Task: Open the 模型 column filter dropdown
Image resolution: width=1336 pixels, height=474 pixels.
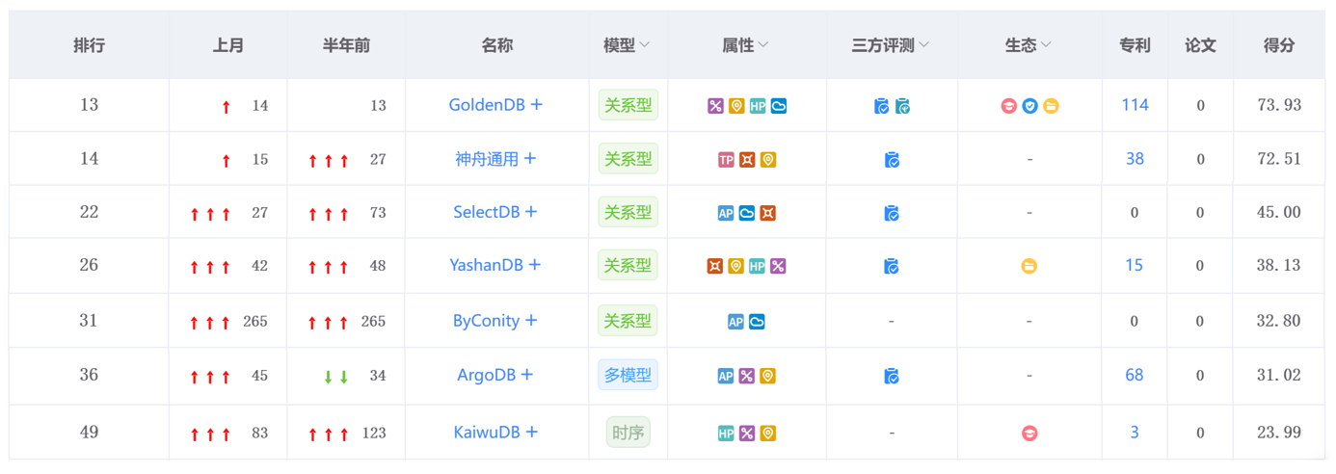Action: coord(645,45)
